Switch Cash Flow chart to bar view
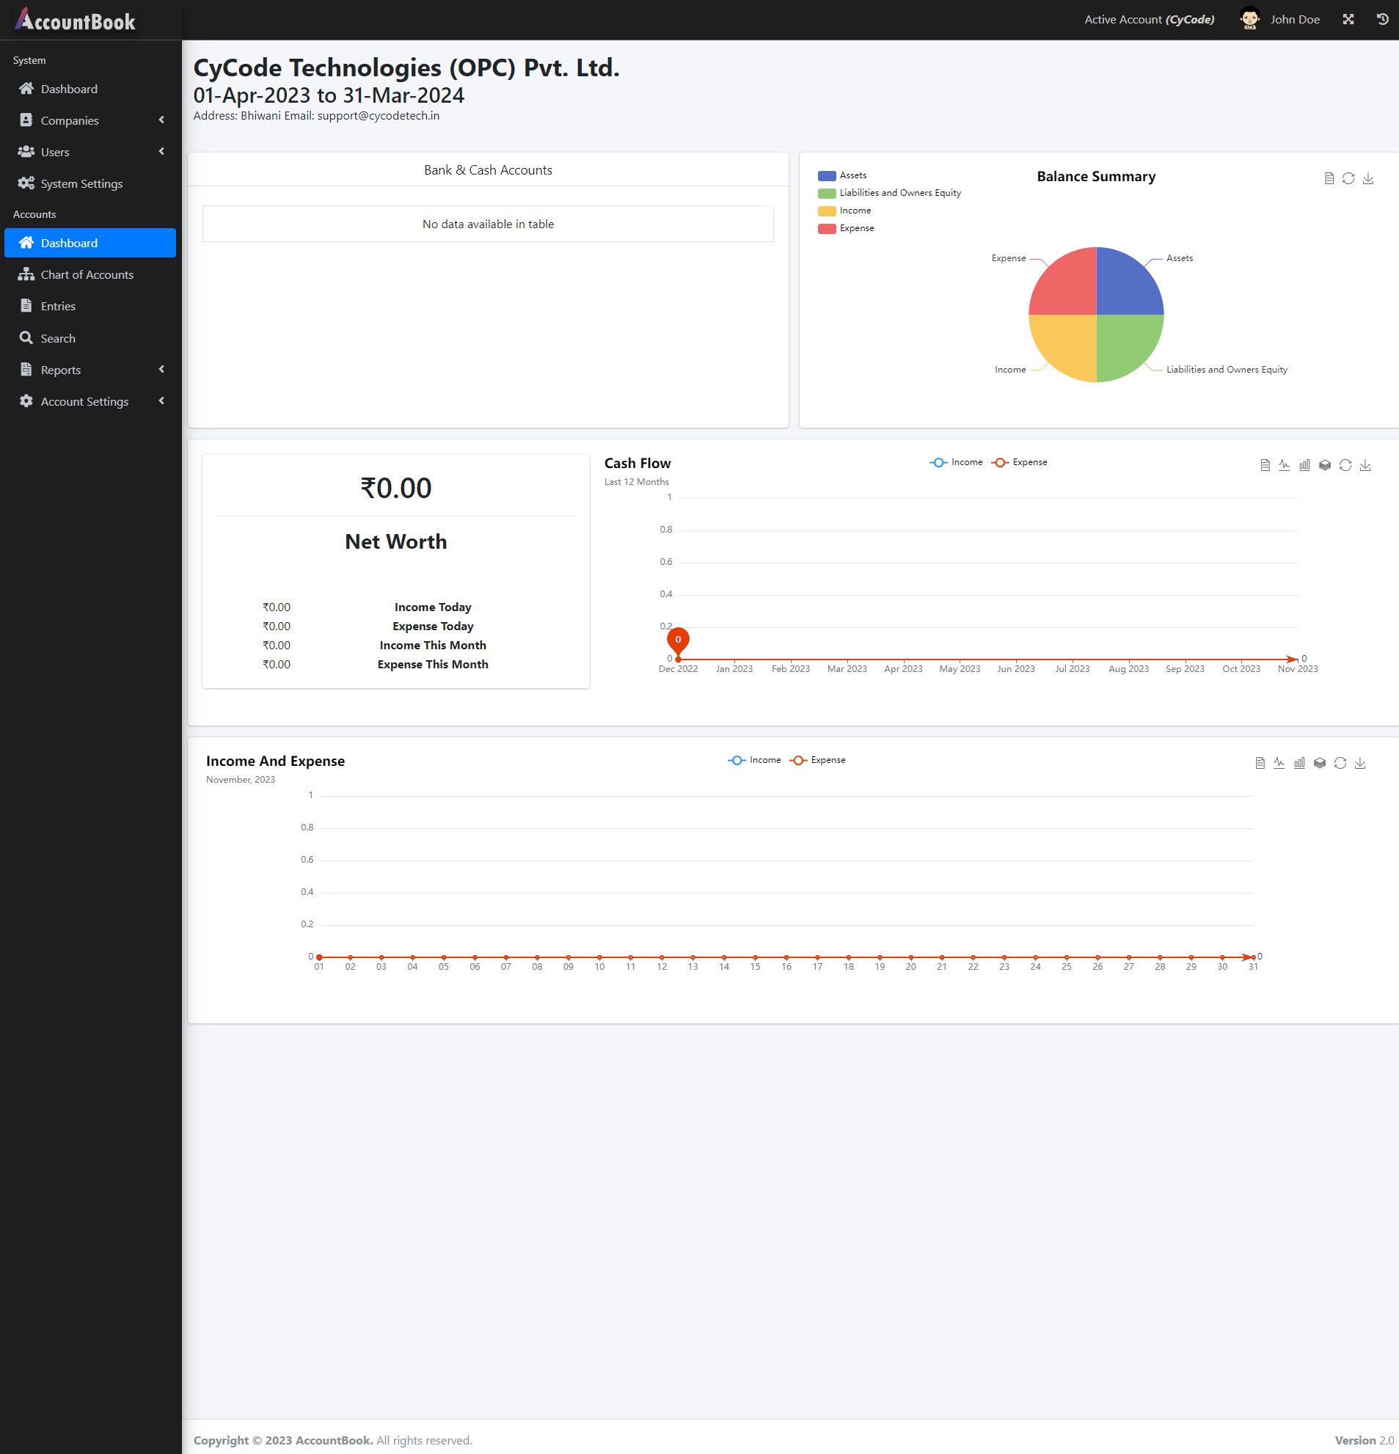 coord(1304,465)
